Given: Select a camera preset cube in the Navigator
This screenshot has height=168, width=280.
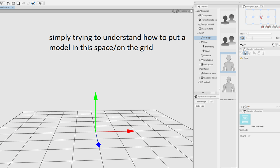Looking at the screenshot, I should [262, 27].
